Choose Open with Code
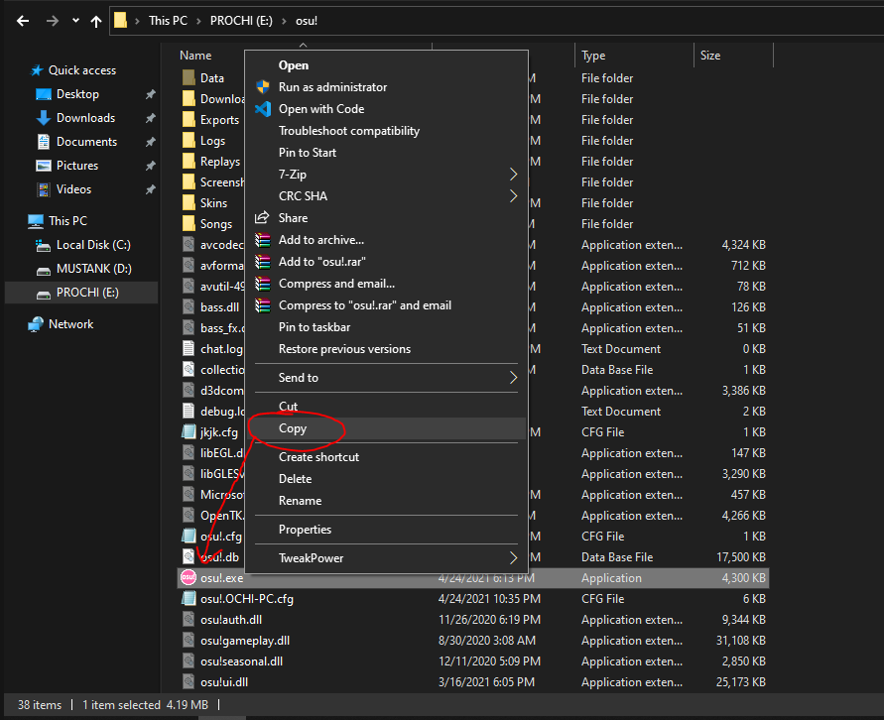The image size is (884, 720). 386,109
